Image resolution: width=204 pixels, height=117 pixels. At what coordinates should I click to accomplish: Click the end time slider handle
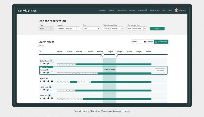[116, 55]
